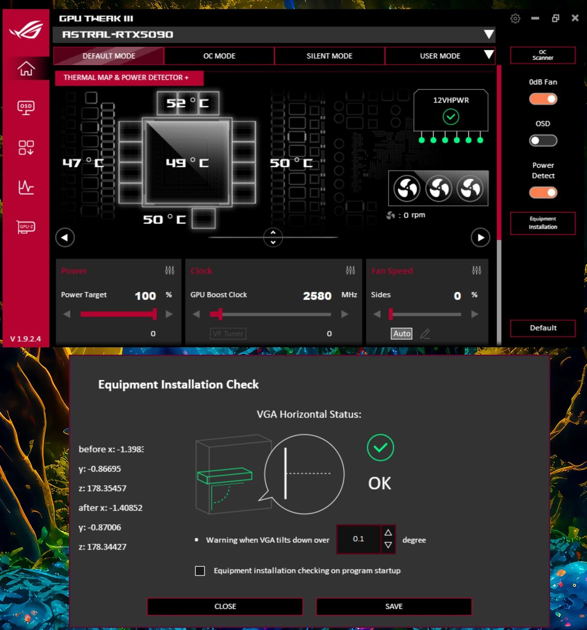Edit the fan curve with pencil icon
This screenshot has width=587, height=630.
(x=425, y=333)
